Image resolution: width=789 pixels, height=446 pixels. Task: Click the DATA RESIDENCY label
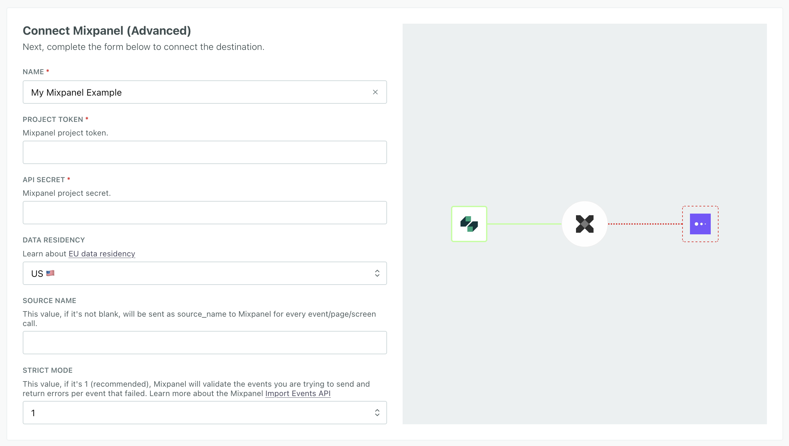(54, 240)
